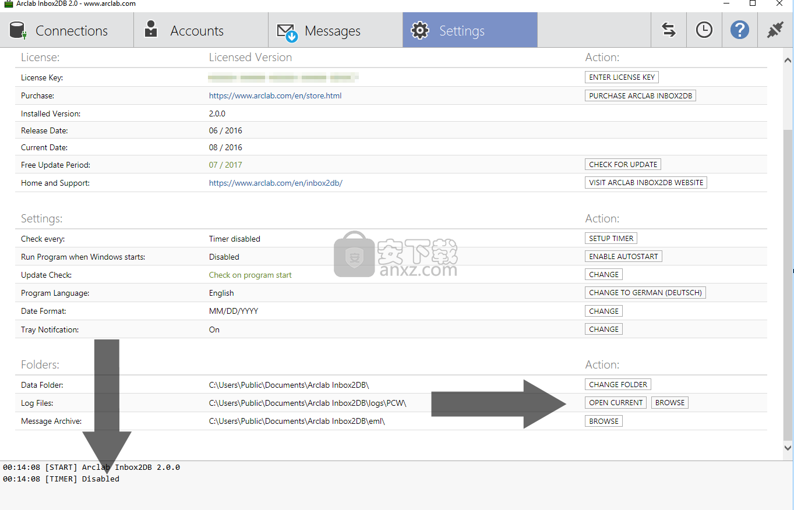794x510 pixels.
Task: Maximize the Arclab Inbox2DB window
Action: [753, 3]
